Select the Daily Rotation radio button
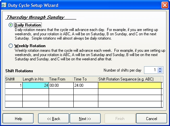 click(11, 25)
